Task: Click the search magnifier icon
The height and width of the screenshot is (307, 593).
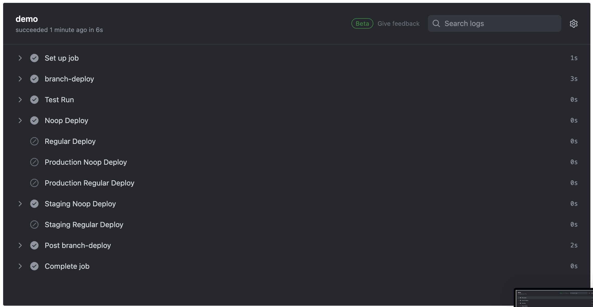Action: (x=436, y=23)
